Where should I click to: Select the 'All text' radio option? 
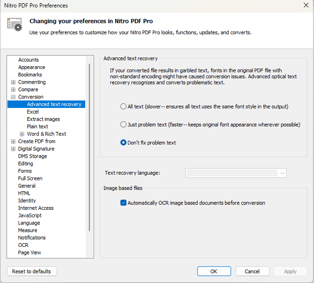click(x=123, y=106)
